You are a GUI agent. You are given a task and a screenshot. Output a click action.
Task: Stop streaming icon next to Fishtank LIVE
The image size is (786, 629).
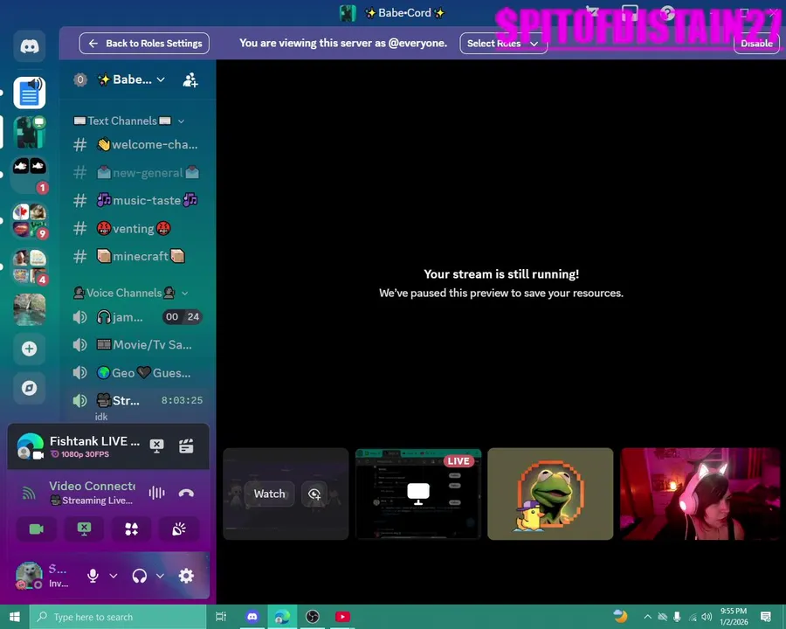coord(157,446)
